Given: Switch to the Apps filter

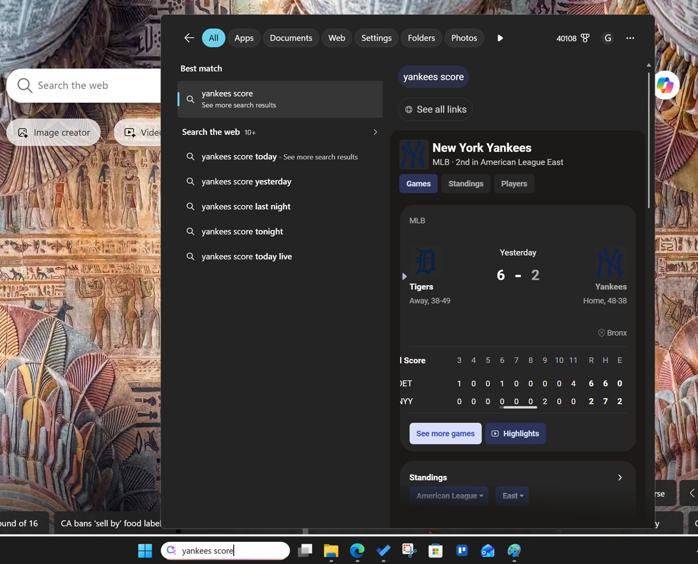Looking at the screenshot, I should pyautogui.click(x=244, y=38).
